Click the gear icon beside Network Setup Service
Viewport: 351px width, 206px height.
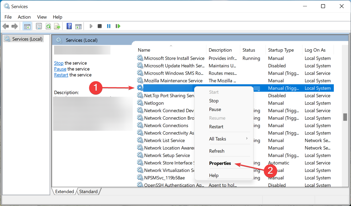coord(140,155)
